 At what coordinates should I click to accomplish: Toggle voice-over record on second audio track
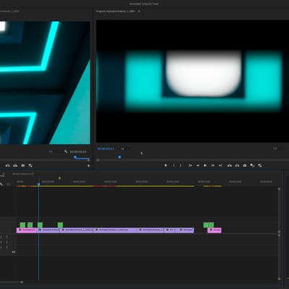[7, 242]
